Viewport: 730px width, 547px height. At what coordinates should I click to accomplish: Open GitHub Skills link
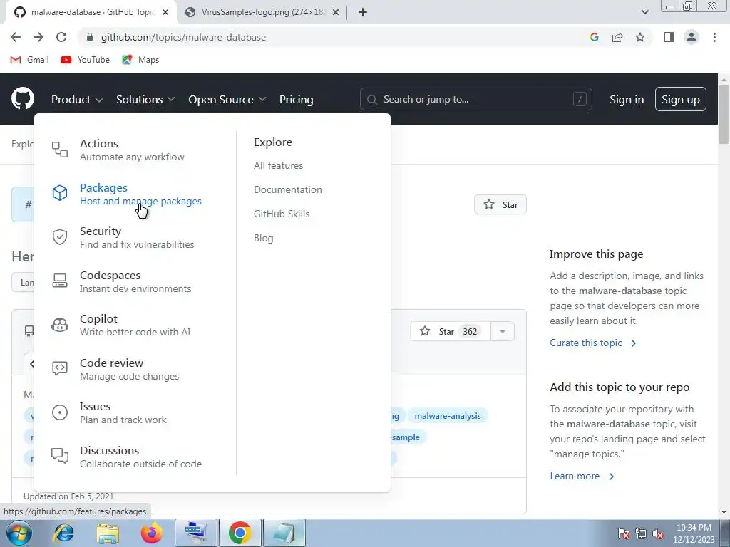pyautogui.click(x=282, y=214)
